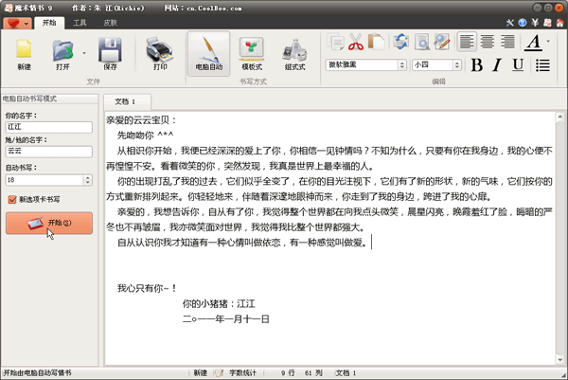This screenshot has height=380, width=568.
Task: Click the 保存 floppy disk save icon
Action: (110, 53)
